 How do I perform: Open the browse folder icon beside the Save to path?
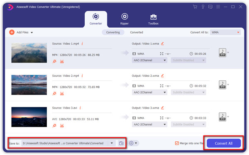click(121, 143)
